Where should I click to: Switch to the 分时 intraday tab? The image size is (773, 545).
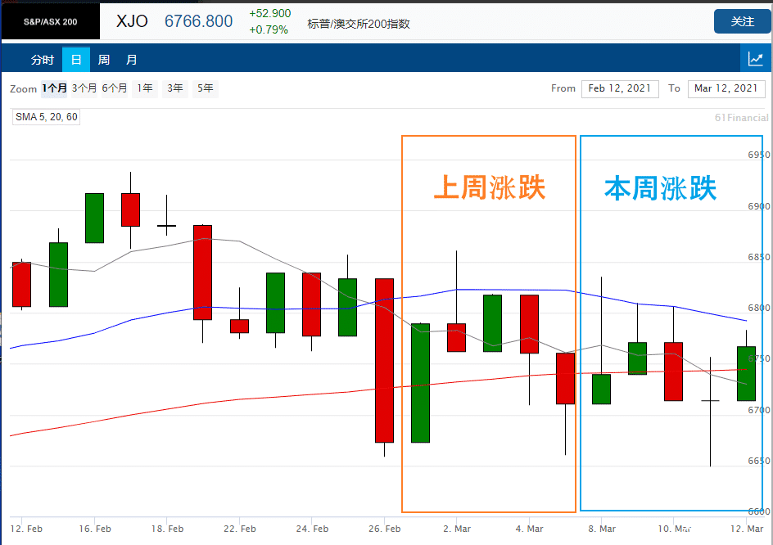pos(43,60)
